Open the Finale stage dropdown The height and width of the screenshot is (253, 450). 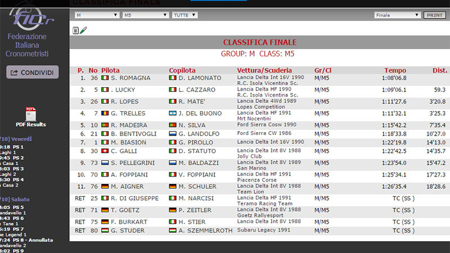397,15
